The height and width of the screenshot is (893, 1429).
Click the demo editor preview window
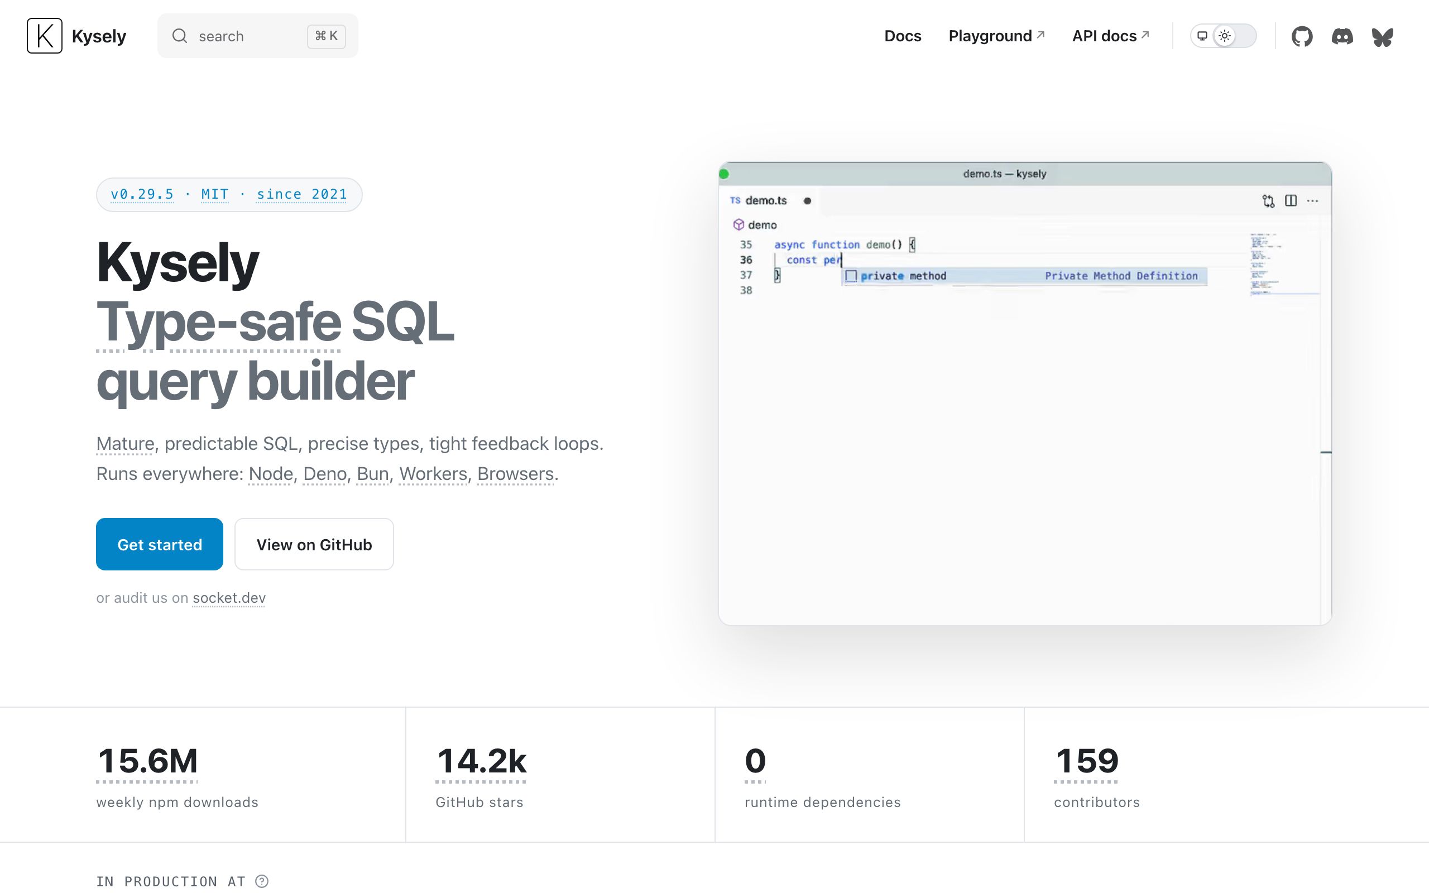coord(1024,393)
